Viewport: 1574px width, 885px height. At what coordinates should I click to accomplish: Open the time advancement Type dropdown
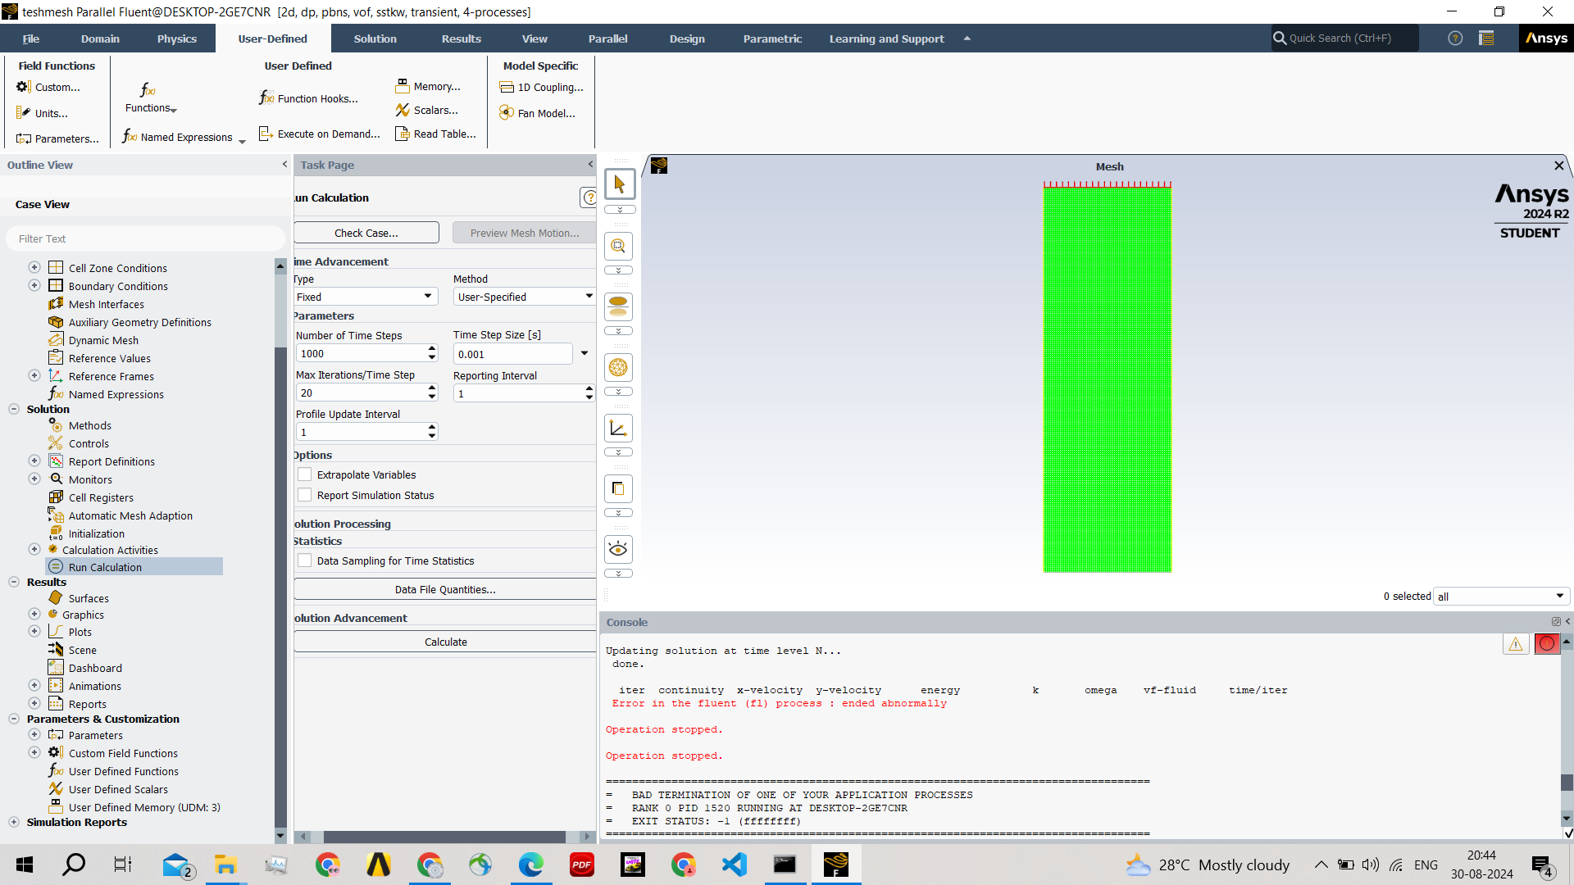(x=366, y=297)
